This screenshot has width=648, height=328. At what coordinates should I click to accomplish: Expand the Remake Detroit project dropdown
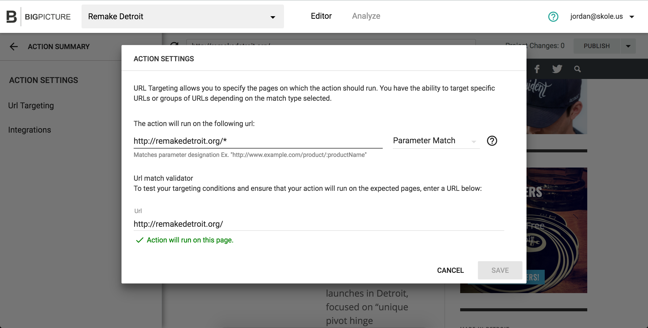coord(183,16)
